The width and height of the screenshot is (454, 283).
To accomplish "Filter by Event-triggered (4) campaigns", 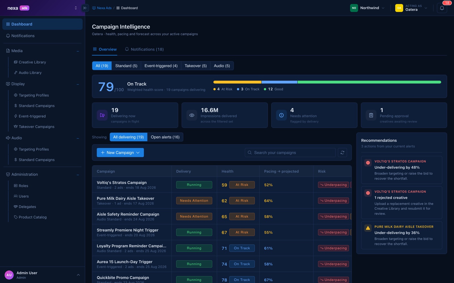I will tap(161, 66).
